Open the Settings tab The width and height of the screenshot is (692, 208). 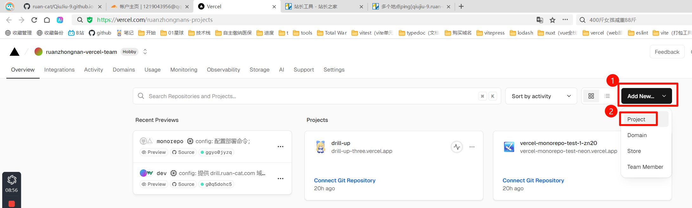click(334, 70)
